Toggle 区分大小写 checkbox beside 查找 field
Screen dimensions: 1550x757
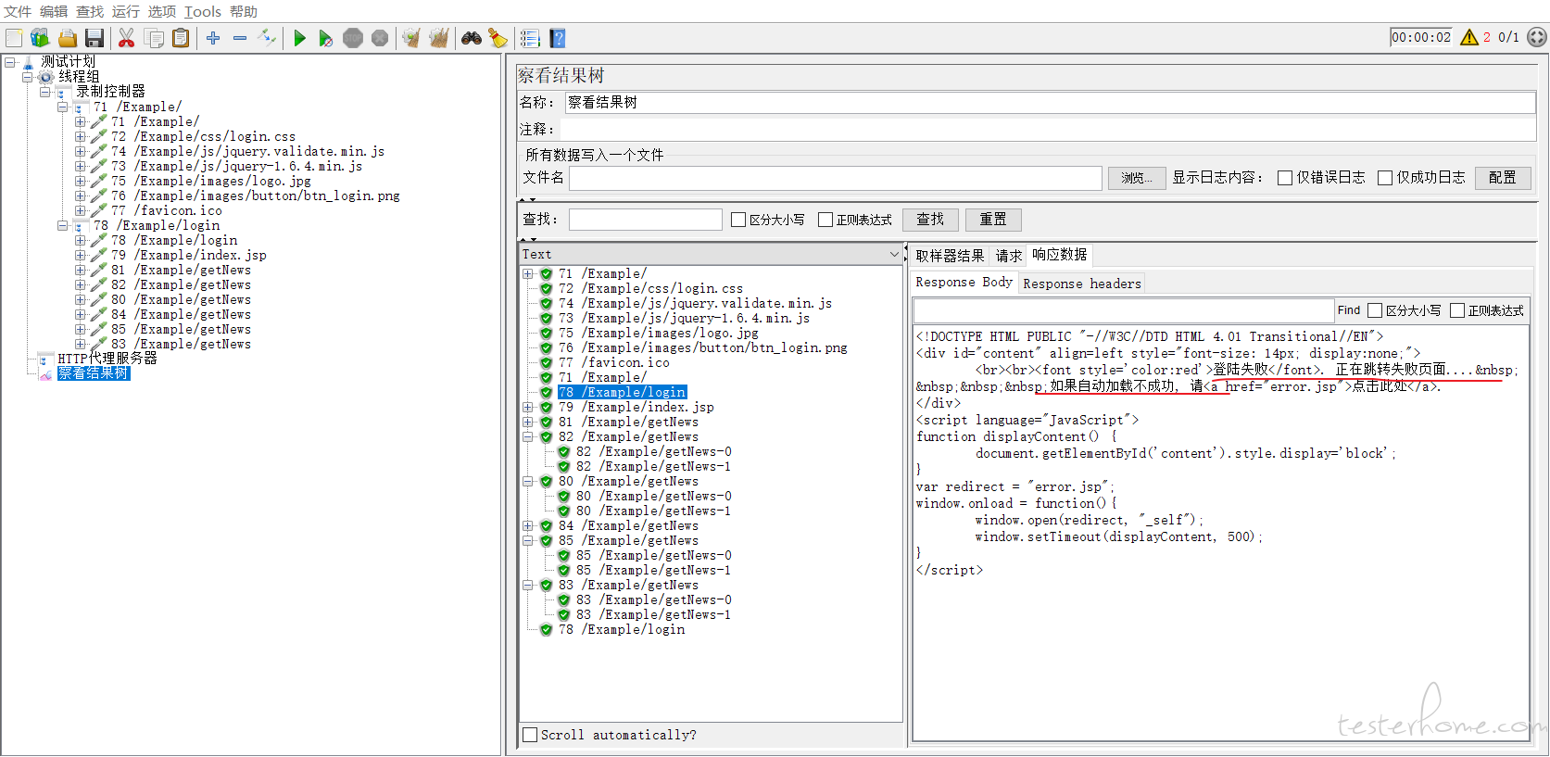point(738,220)
